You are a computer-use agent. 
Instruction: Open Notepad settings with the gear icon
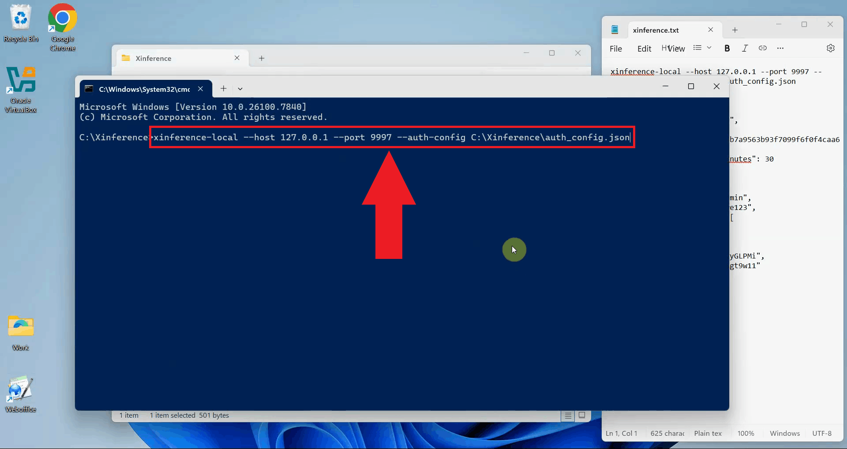coord(831,48)
